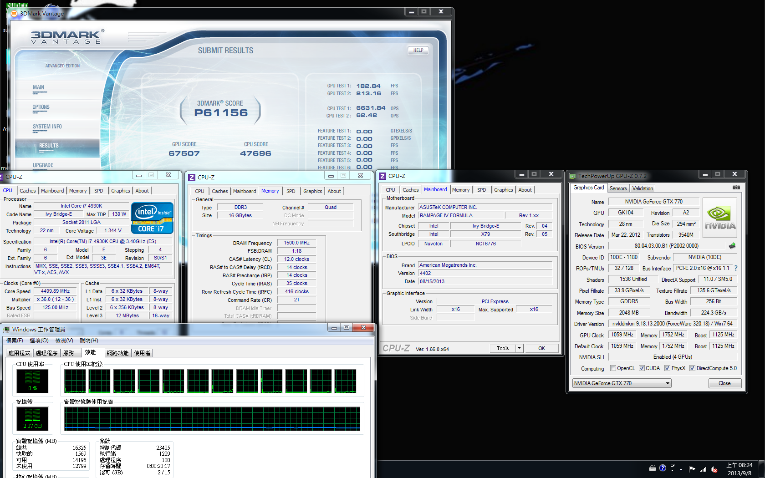Select the Graphics Card tab in GPU-Z
This screenshot has height=478, width=765.
point(588,188)
